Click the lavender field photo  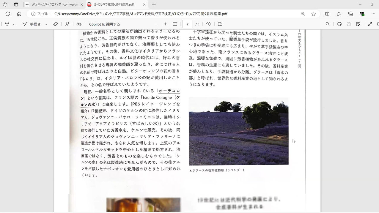pos(238,131)
